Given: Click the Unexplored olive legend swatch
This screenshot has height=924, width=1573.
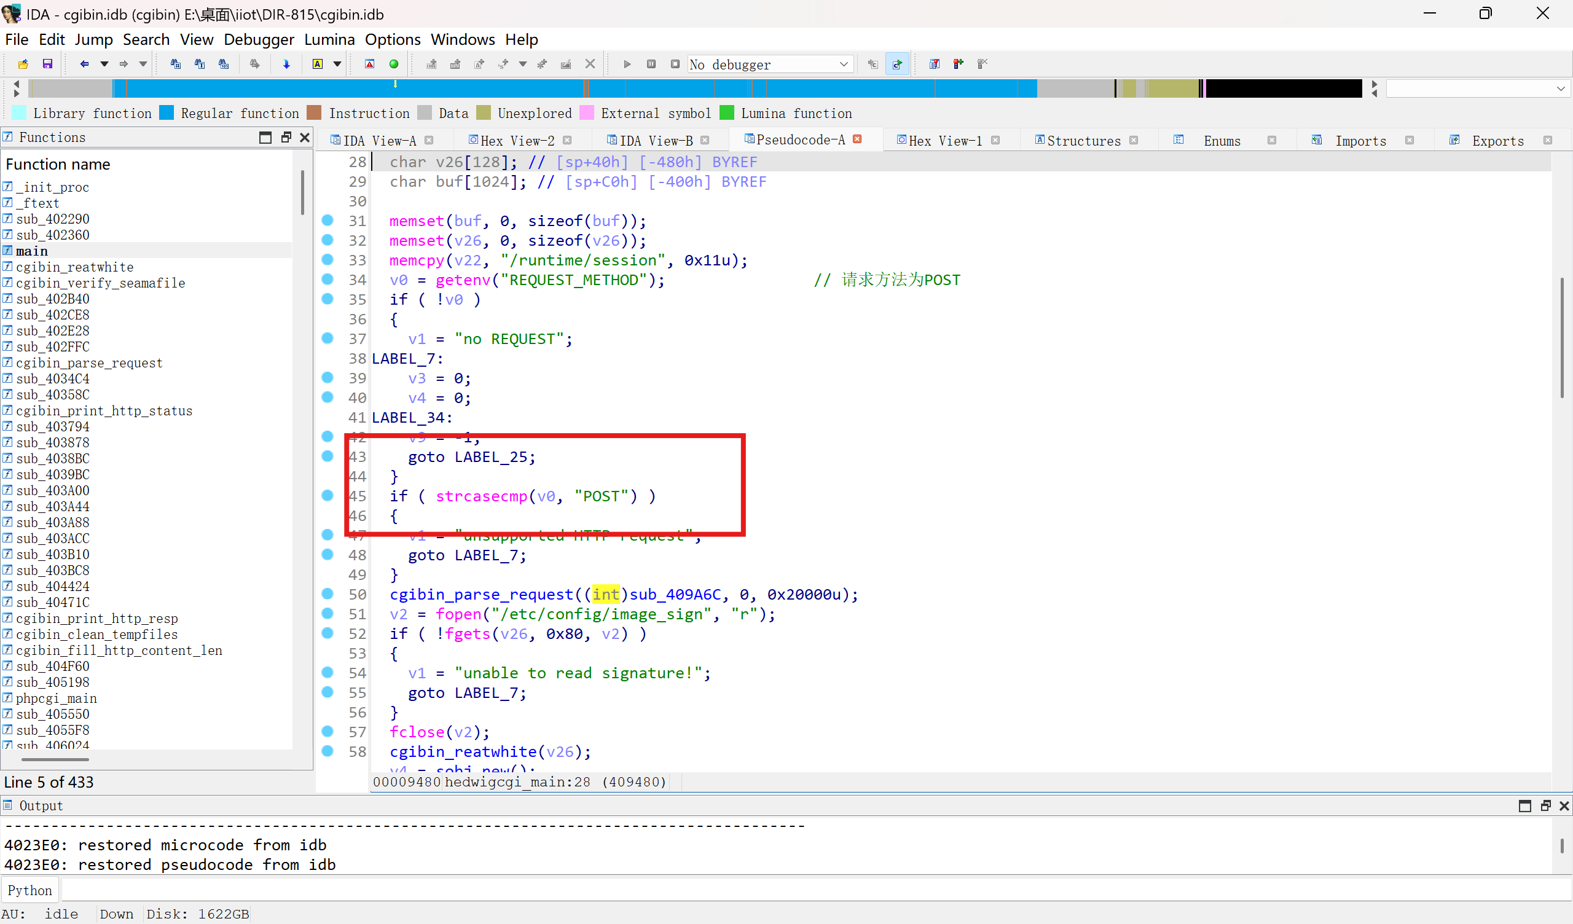Looking at the screenshot, I should pos(483,112).
